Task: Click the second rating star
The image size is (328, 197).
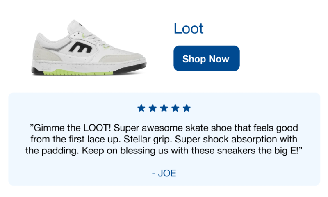Action: click(x=153, y=108)
